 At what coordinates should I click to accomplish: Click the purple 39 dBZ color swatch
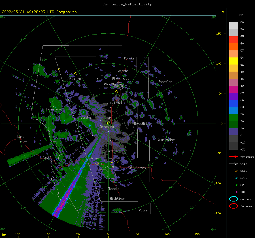[233, 96]
